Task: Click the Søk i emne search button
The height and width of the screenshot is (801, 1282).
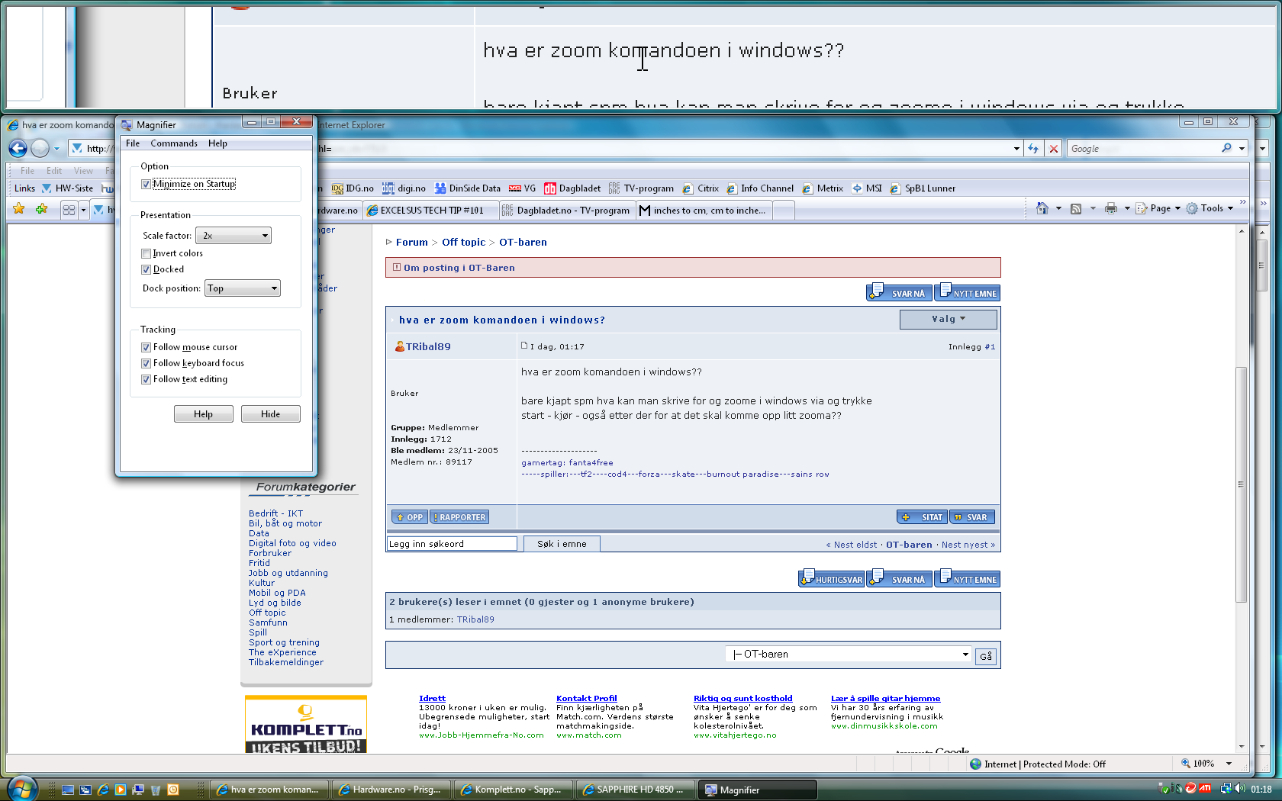Action: (x=562, y=544)
